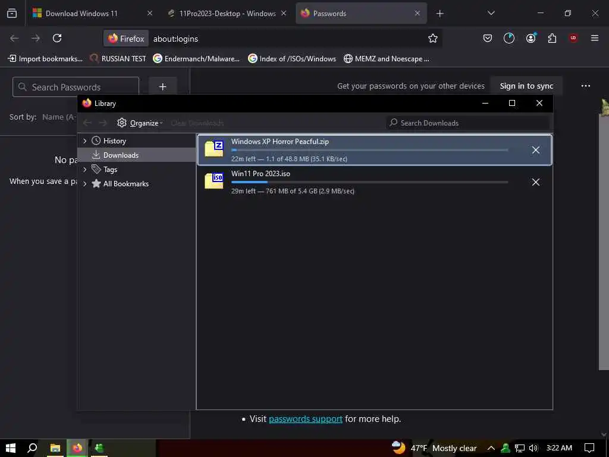Open Firefox application hamburger menu
This screenshot has height=457, width=609.
coord(595,38)
